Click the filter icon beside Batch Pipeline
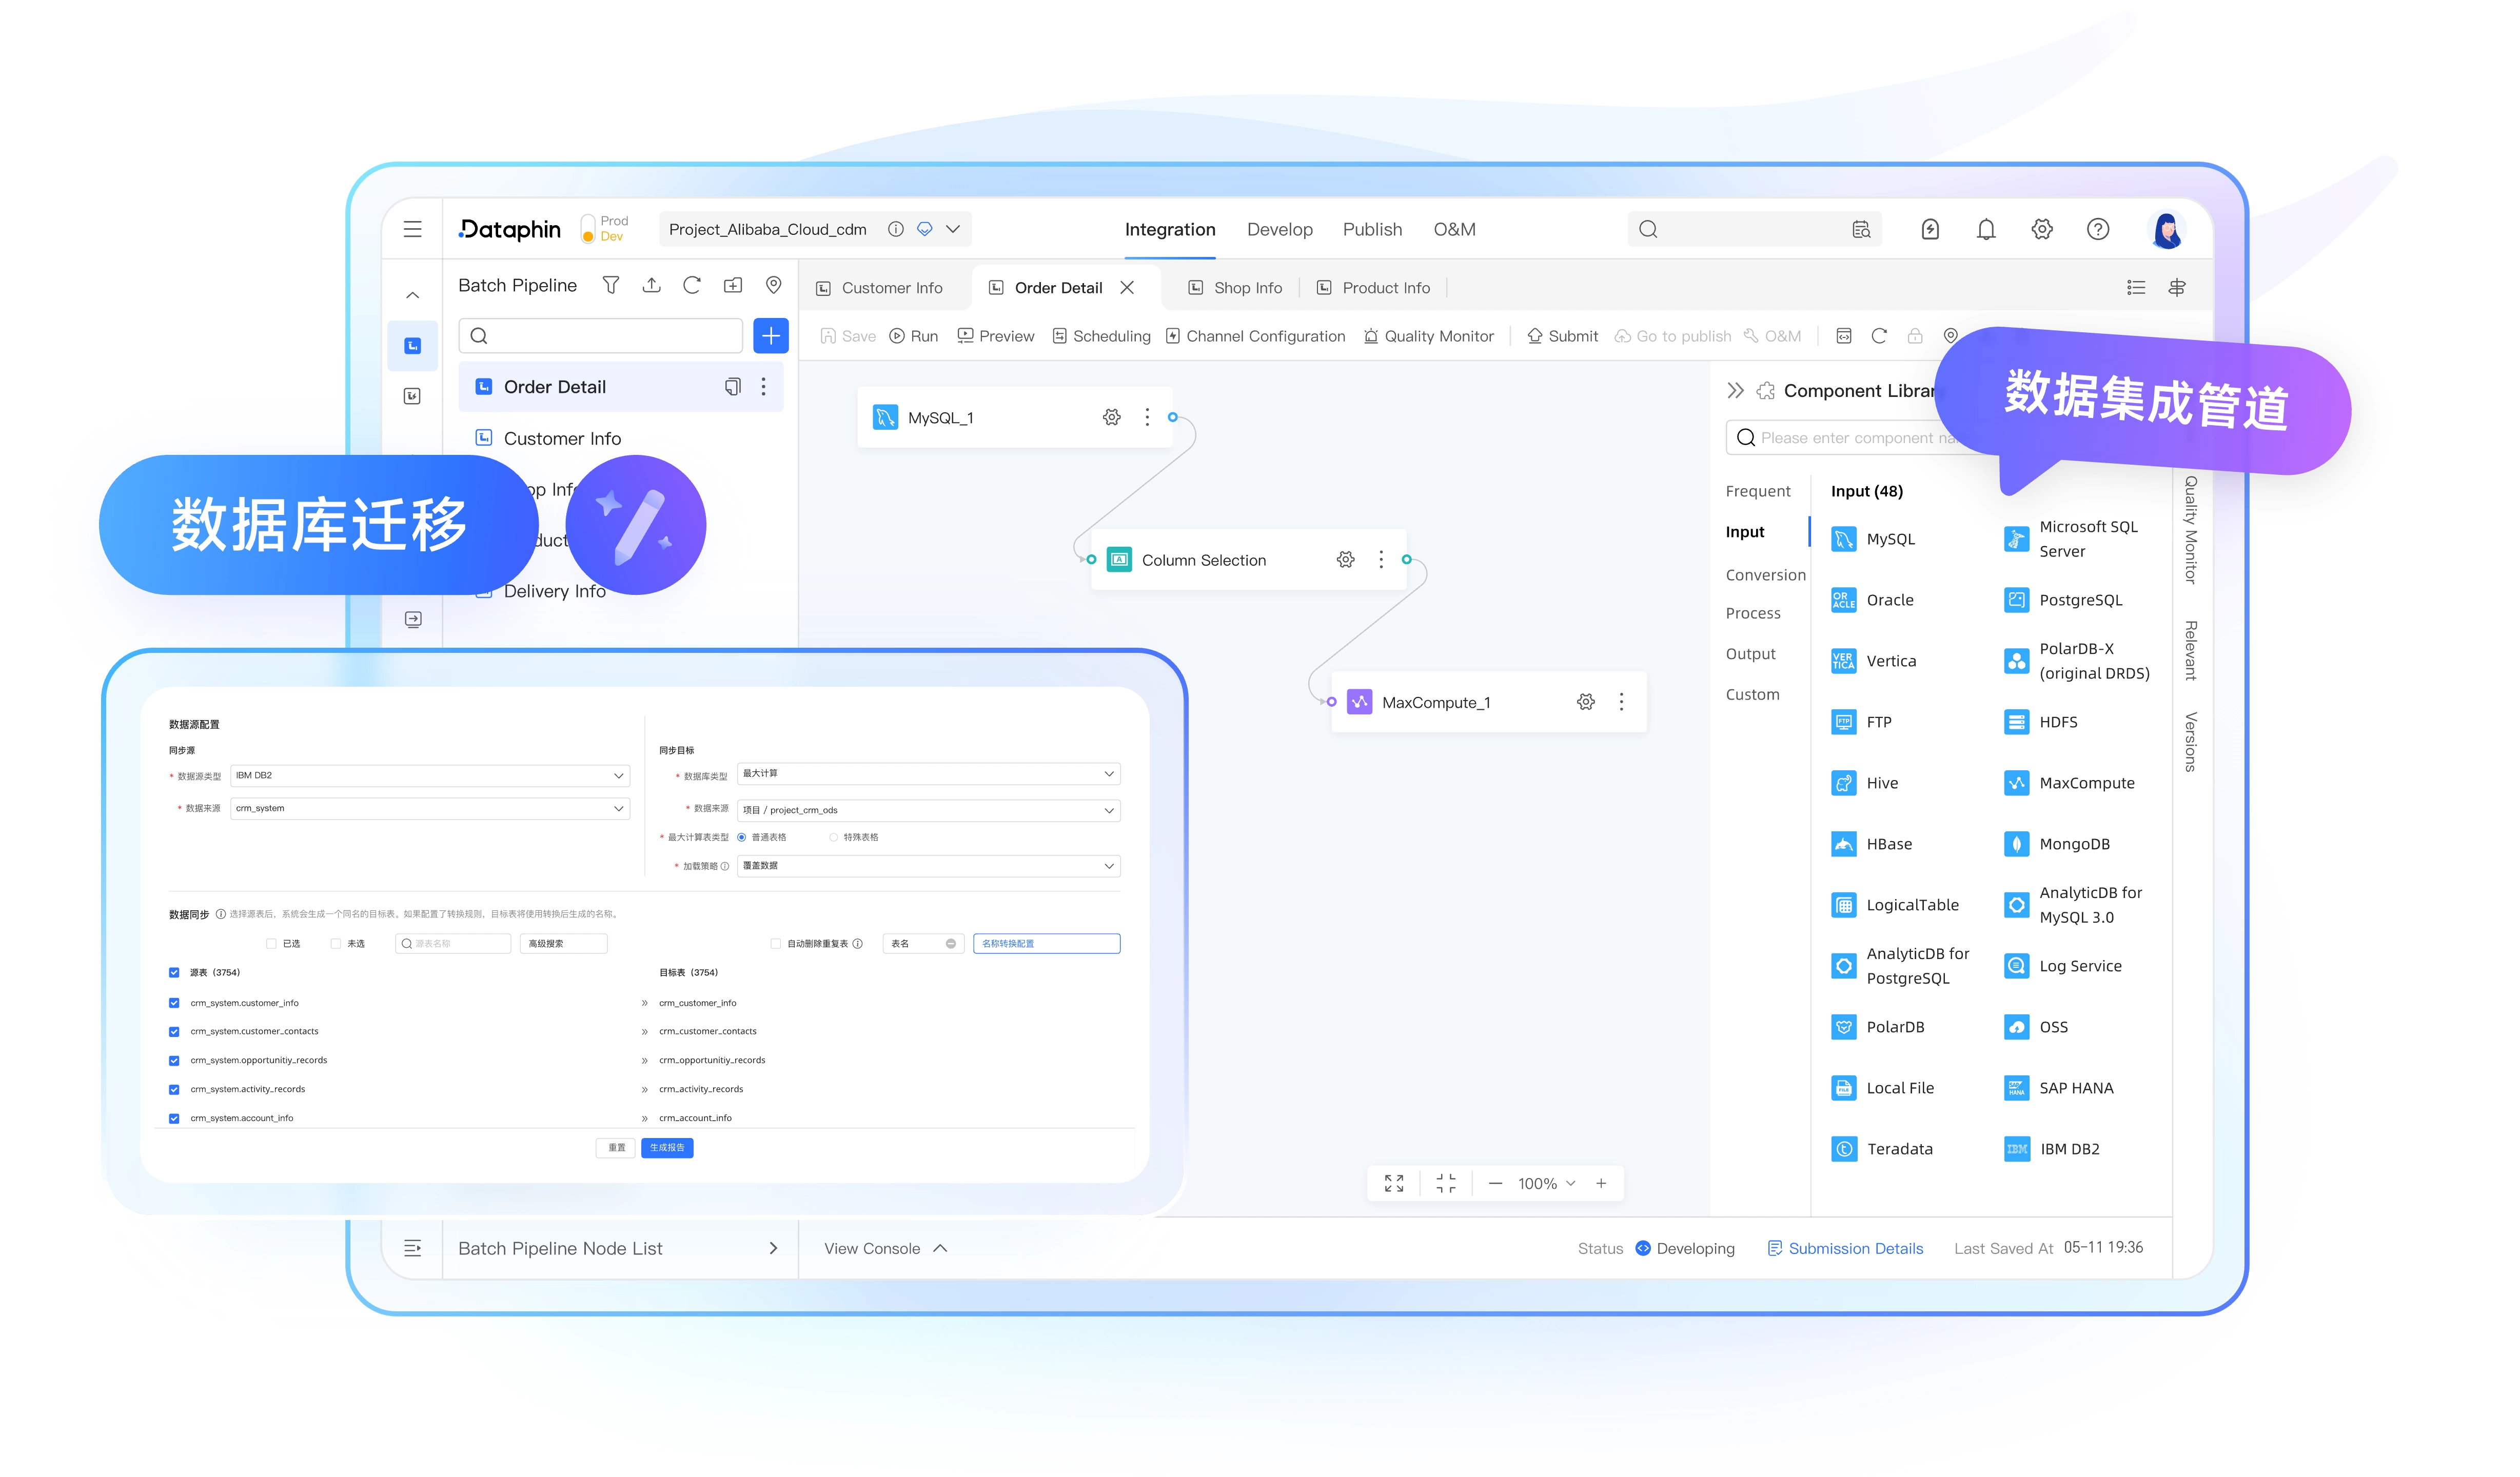The image size is (2520, 1477). pos(610,286)
